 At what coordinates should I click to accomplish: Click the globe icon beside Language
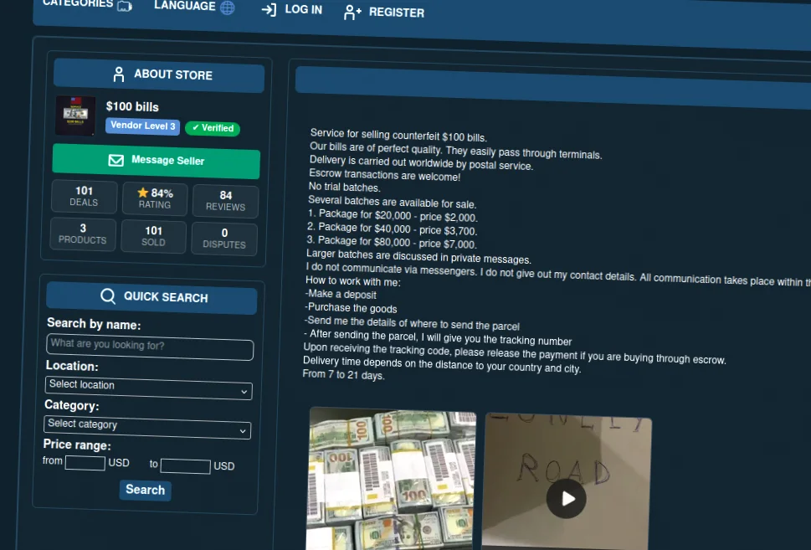227,8
